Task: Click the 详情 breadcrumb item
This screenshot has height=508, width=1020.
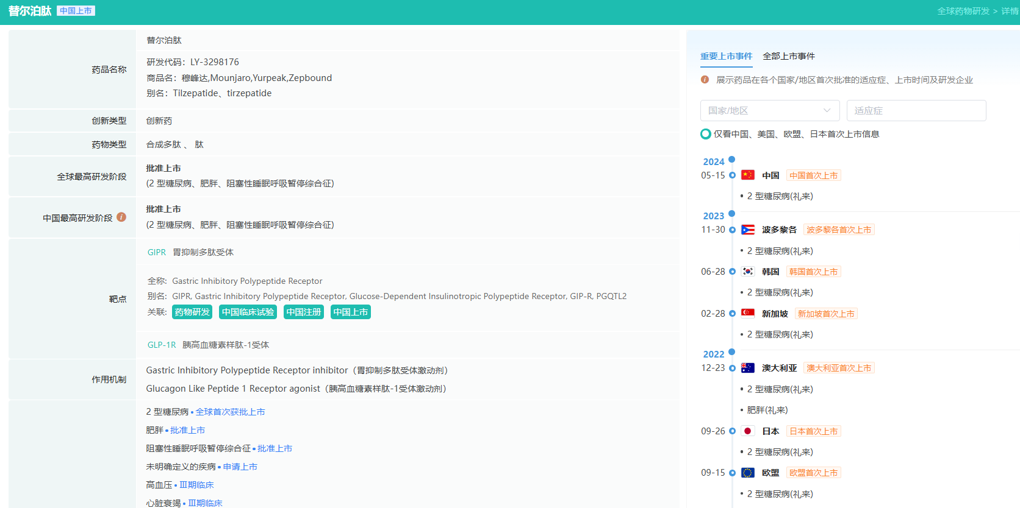Action: coord(1010,11)
